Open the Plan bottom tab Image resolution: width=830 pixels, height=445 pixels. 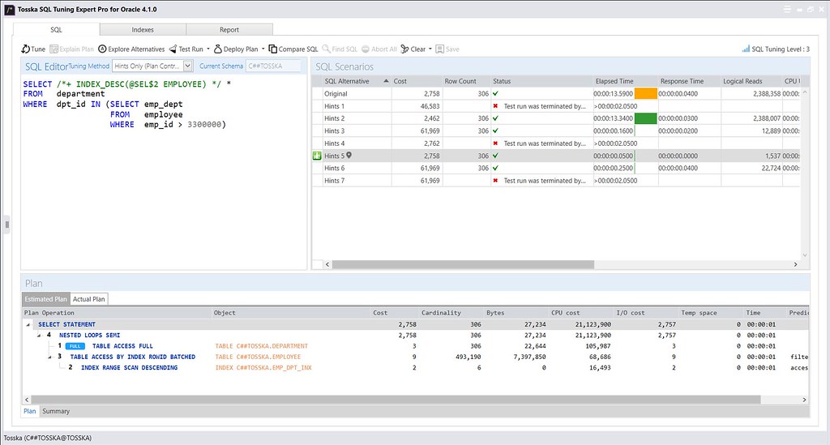pyautogui.click(x=30, y=411)
